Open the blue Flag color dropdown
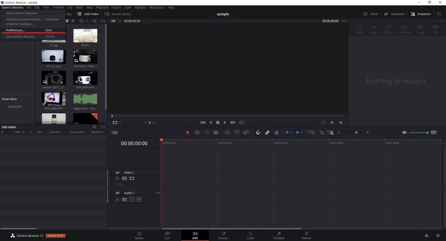This screenshot has height=241, width=446. coord(291,132)
